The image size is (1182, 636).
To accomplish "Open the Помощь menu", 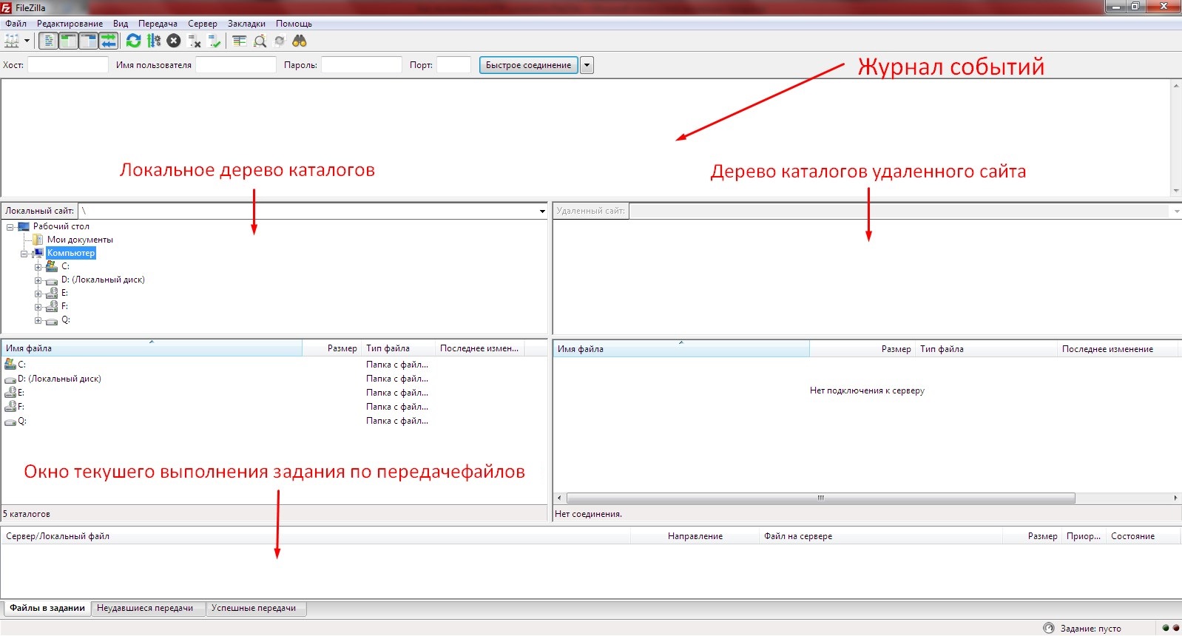I will pyautogui.click(x=294, y=24).
